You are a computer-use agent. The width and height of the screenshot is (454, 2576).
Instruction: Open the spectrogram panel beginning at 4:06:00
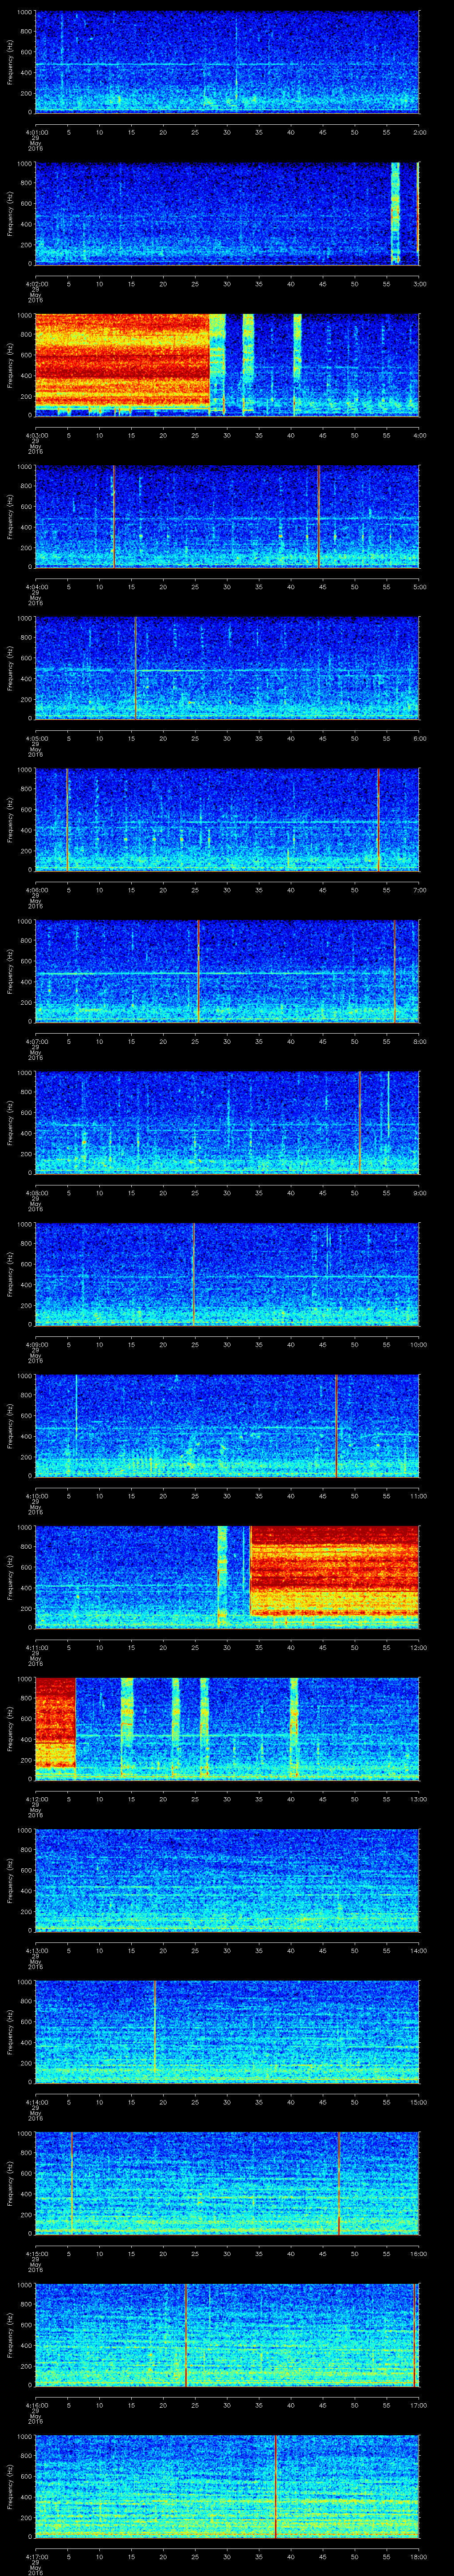(227, 819)
